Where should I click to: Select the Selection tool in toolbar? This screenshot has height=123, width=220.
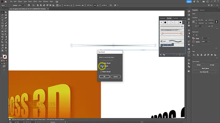[x=3, y=12]
